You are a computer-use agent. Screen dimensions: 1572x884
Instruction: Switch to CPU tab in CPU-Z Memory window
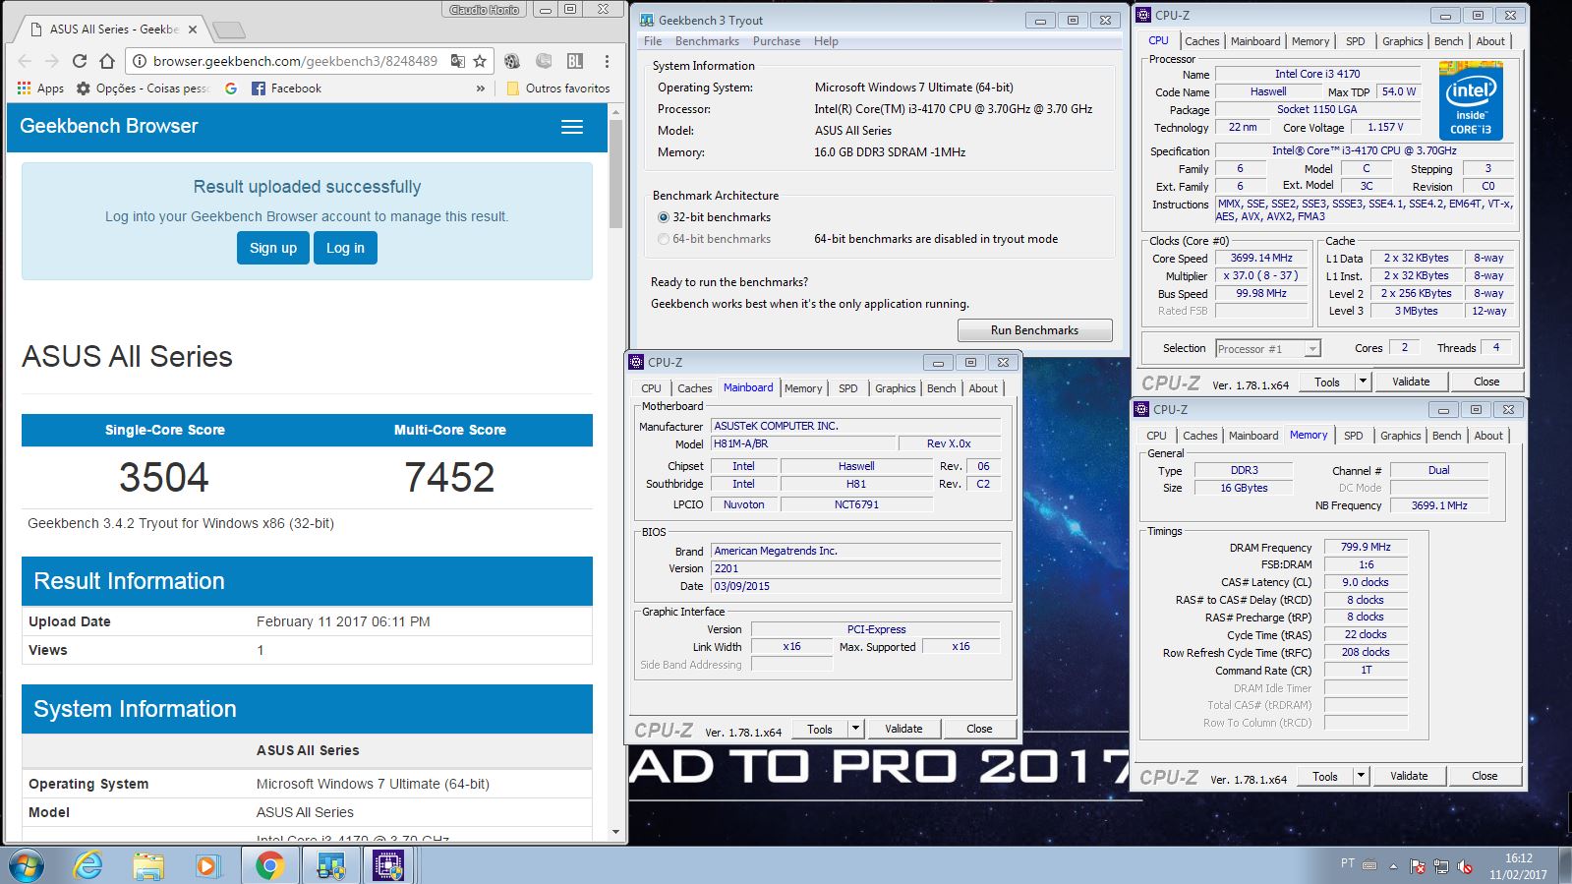(1156, 436)
